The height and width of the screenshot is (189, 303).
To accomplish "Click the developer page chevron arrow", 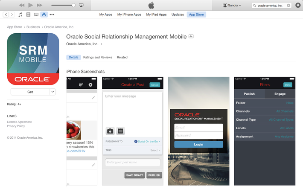I will point(101,44).
